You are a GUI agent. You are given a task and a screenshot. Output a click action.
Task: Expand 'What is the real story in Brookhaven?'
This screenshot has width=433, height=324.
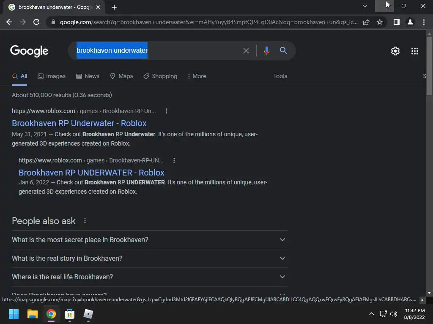click(x=149, y=259)
